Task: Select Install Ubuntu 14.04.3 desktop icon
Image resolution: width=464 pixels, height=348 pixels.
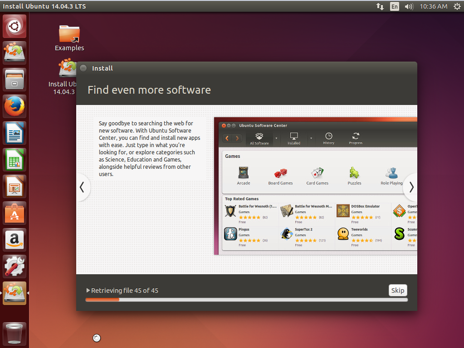Action: [63, 77]
